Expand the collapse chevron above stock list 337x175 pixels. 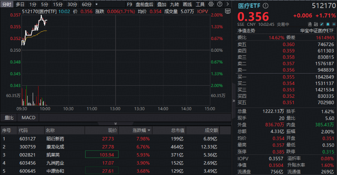[x=116, y=123]
